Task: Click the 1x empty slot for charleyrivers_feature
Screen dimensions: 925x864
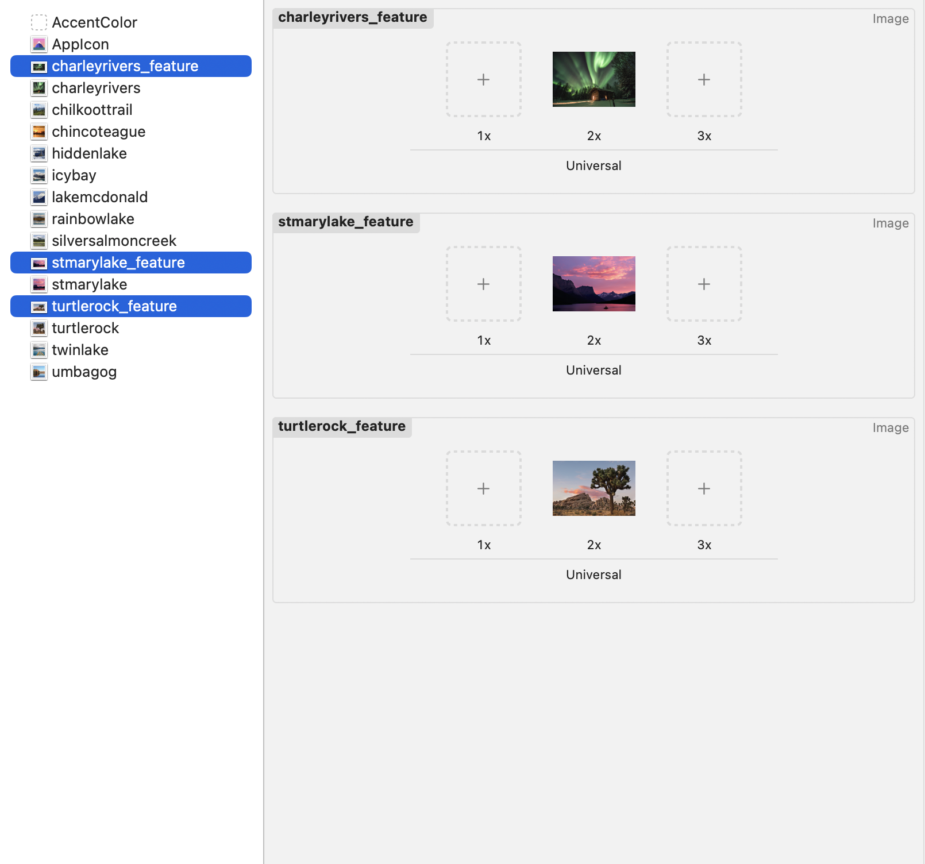Action: [x=483, y=79]
